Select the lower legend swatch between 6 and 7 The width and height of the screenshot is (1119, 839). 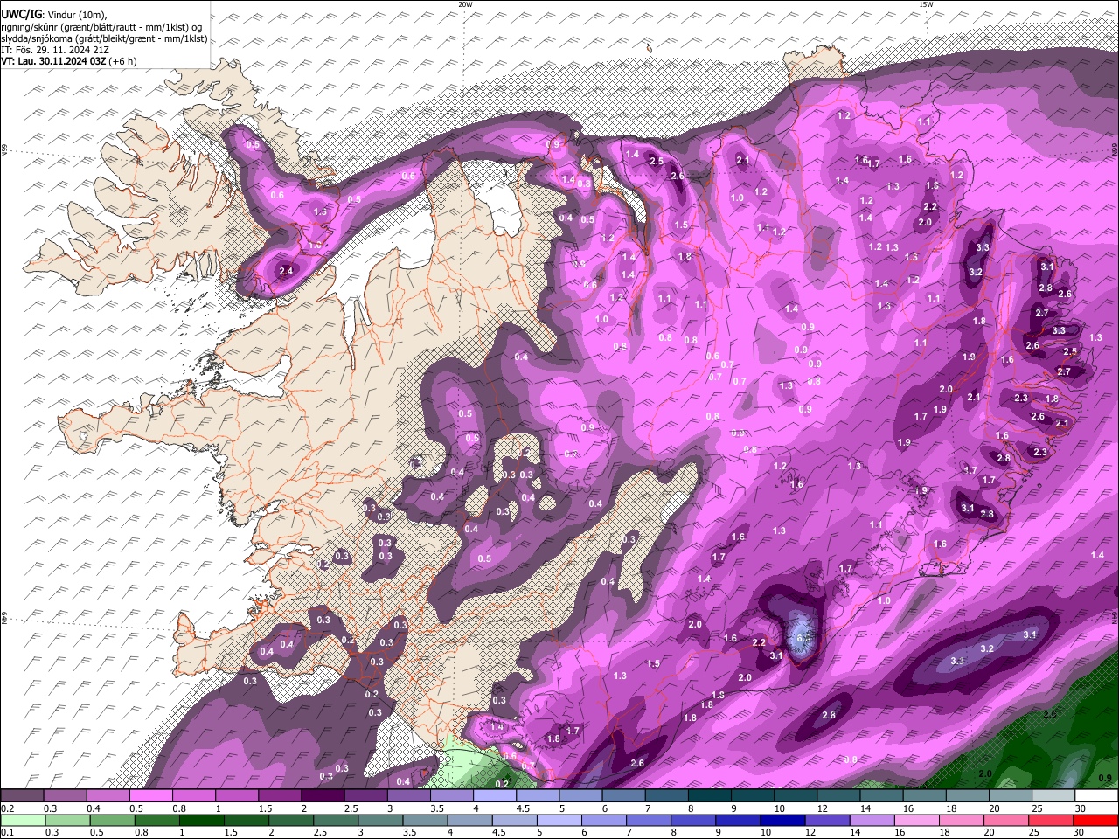tap(602, 821)
